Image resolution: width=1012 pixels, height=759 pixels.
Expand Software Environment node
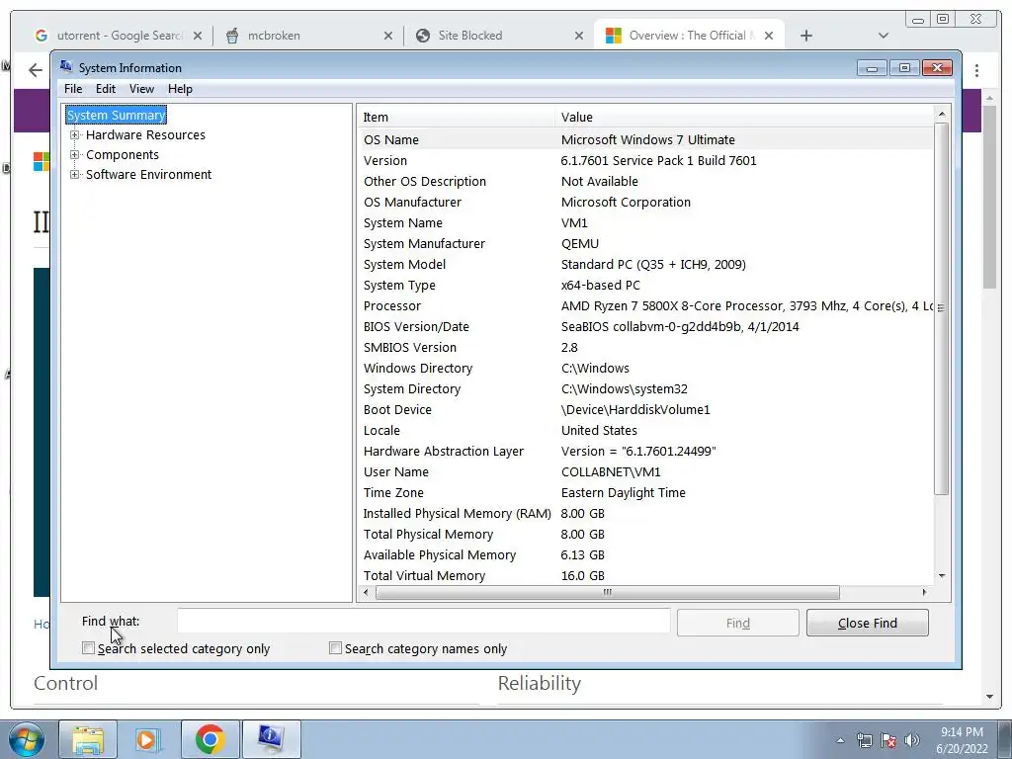click(x=75, y=174)
